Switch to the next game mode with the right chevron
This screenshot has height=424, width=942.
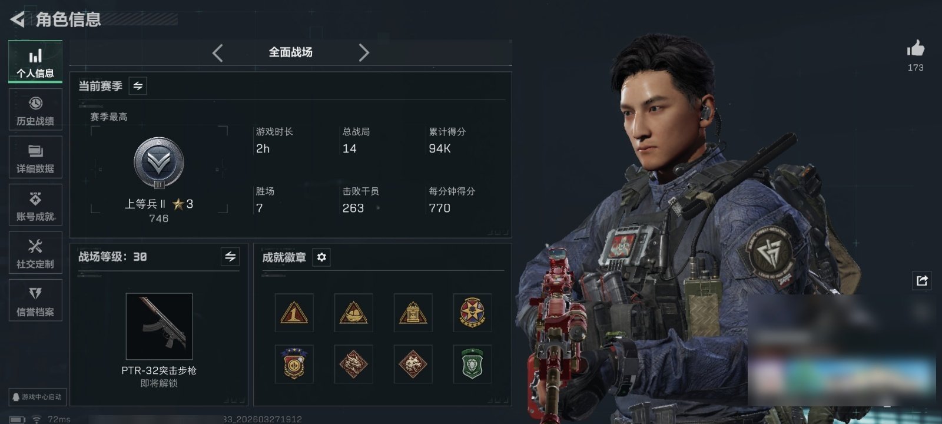(364, 53)
